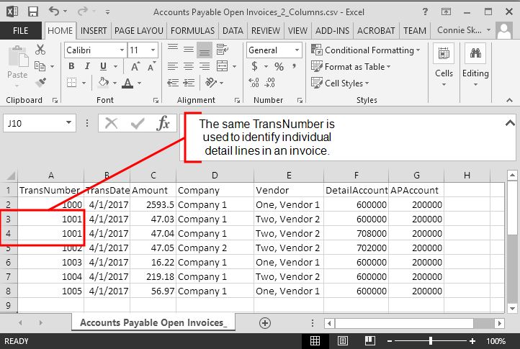Viewport: 520px width, 349px height.
Task: Switch to Page Layout view in status bar
Action: click(341, 341)
